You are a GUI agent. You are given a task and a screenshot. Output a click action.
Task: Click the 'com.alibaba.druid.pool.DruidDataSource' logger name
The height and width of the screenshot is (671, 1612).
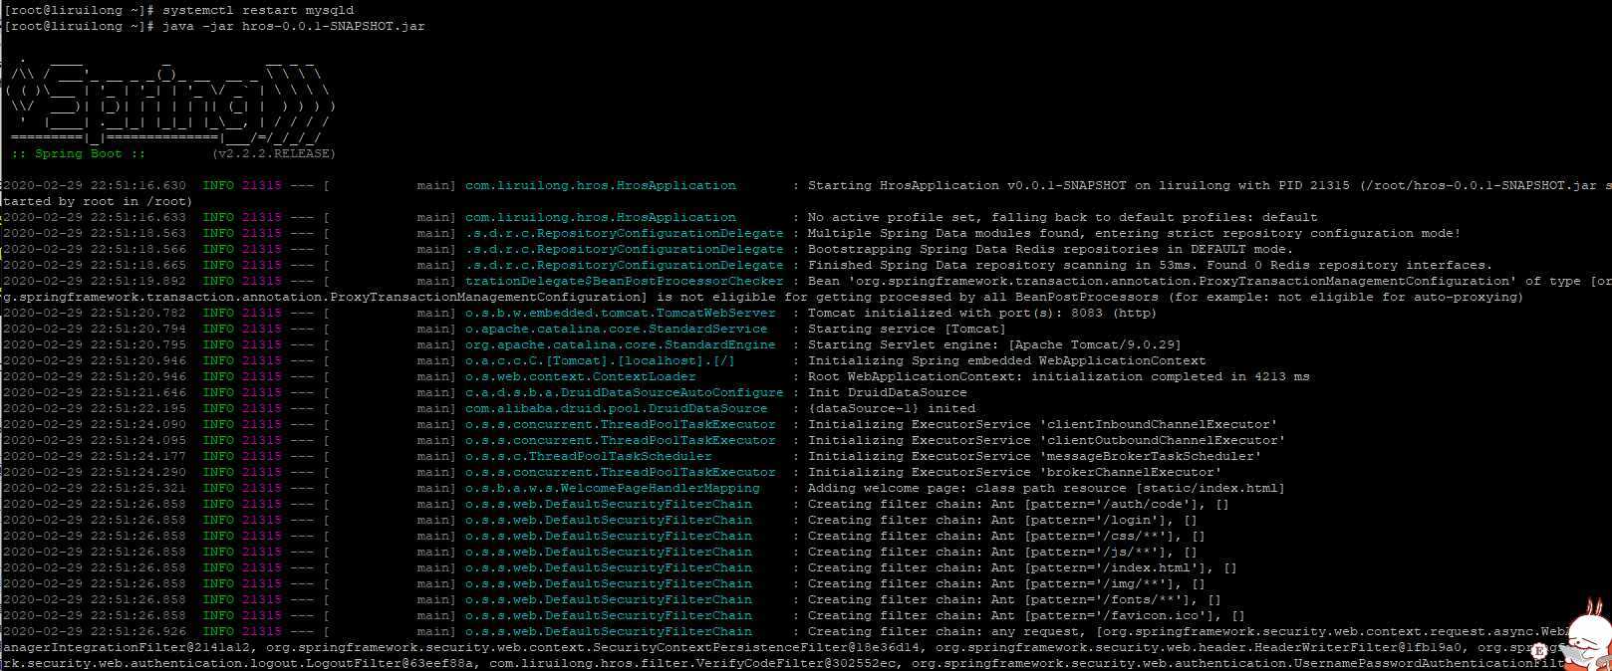tap(617, 408)
